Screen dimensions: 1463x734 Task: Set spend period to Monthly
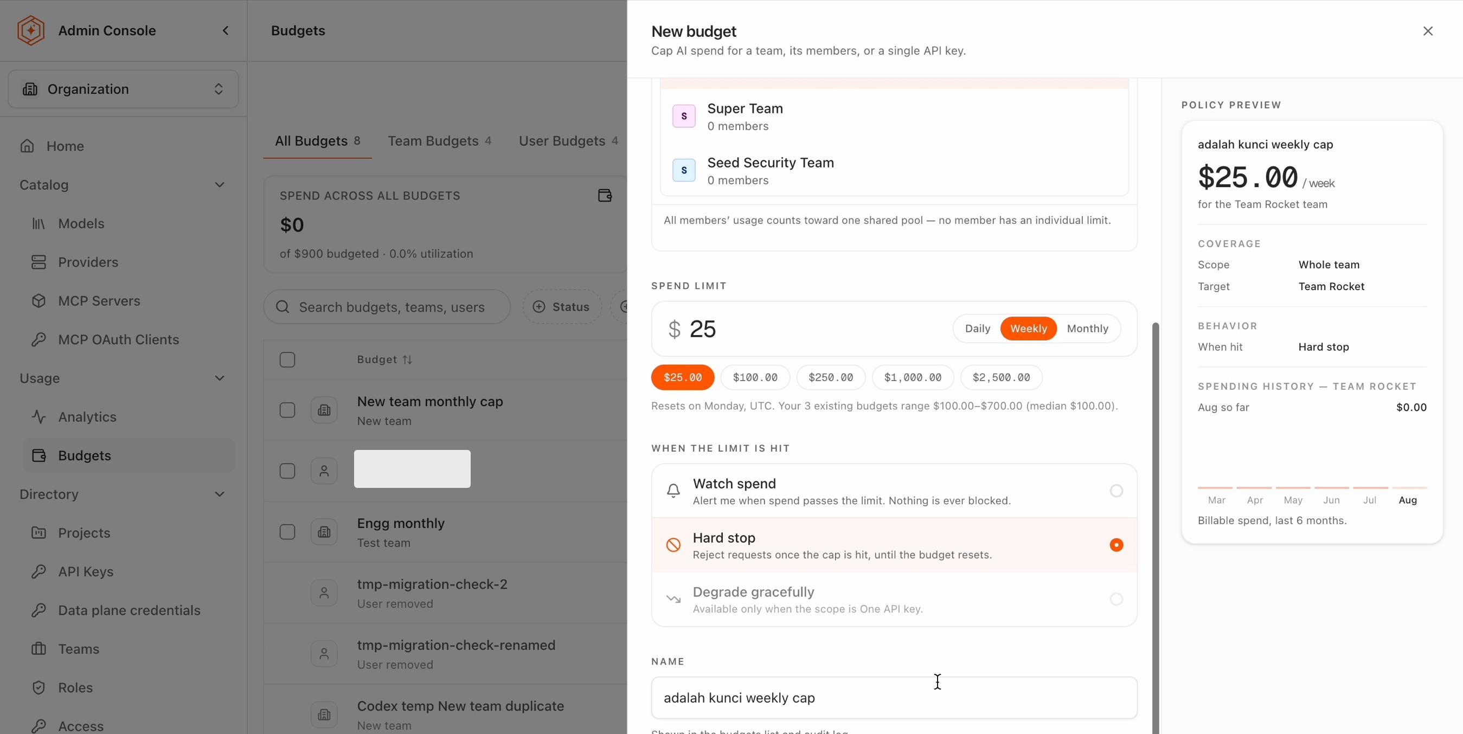click(x=1088, y=328)
